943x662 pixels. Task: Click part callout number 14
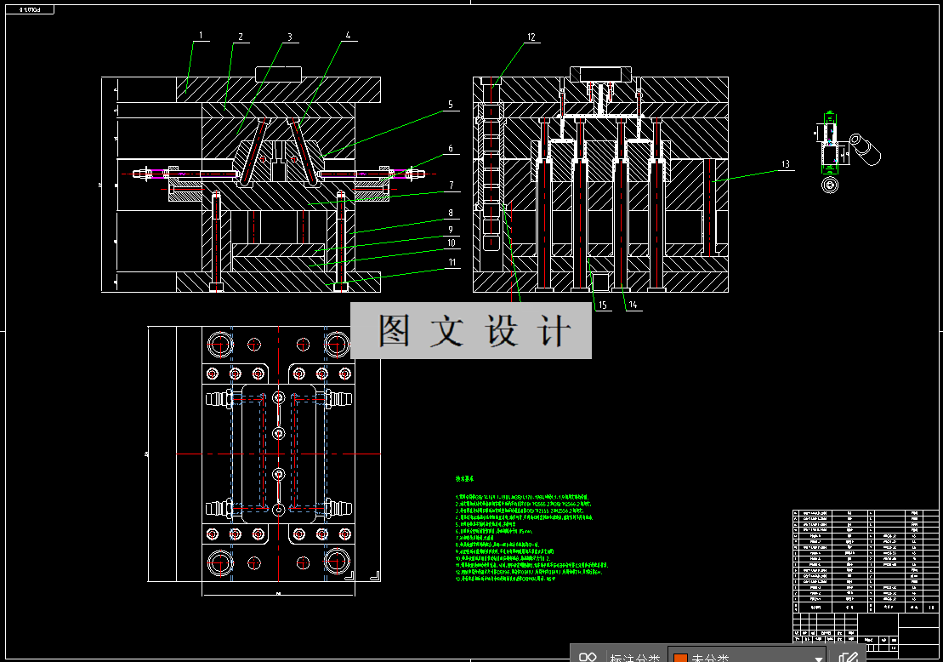tap(633, 305)
